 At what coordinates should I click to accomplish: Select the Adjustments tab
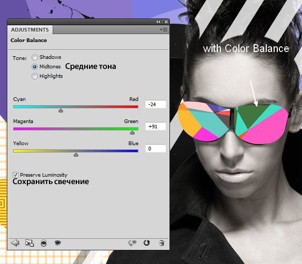point(30,29)
